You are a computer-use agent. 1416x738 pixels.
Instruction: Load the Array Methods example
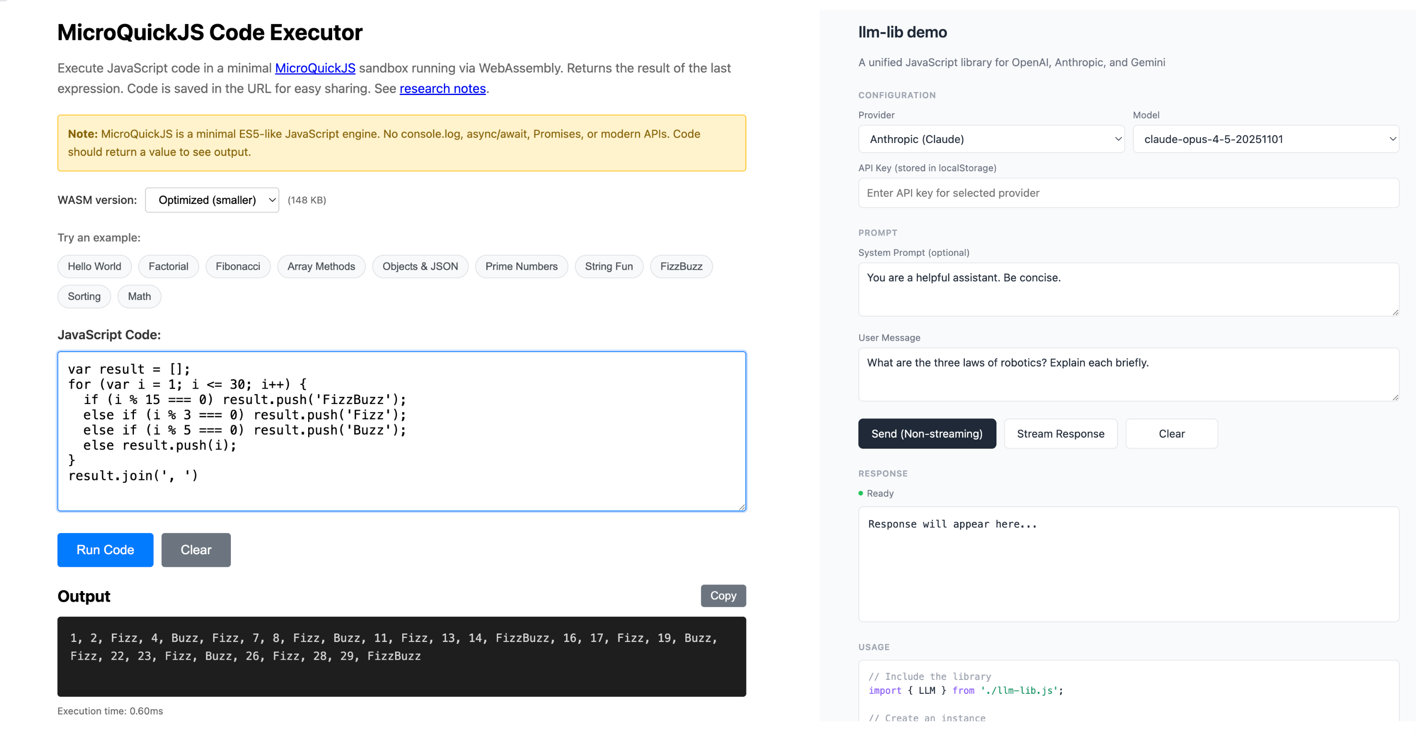(x=321, y=266)
